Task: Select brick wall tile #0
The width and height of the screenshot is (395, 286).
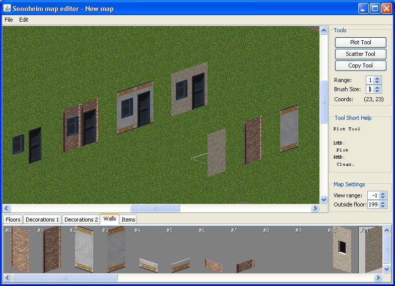Action: coord(20,249)
